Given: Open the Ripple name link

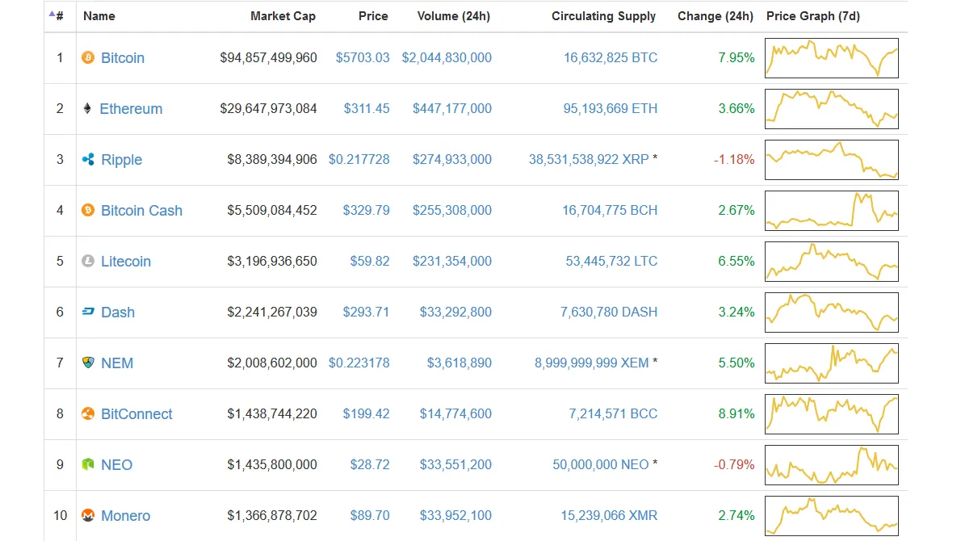Looking at the screenshot, I should 121,159.
